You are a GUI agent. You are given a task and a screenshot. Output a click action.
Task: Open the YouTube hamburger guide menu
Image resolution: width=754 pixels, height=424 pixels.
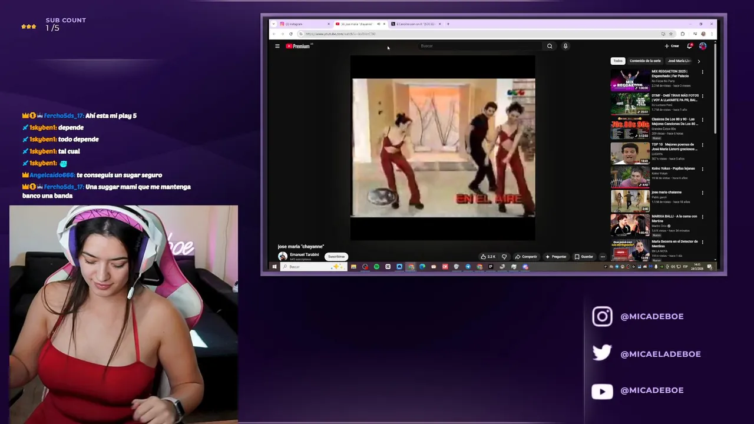[x=277, y=46]
